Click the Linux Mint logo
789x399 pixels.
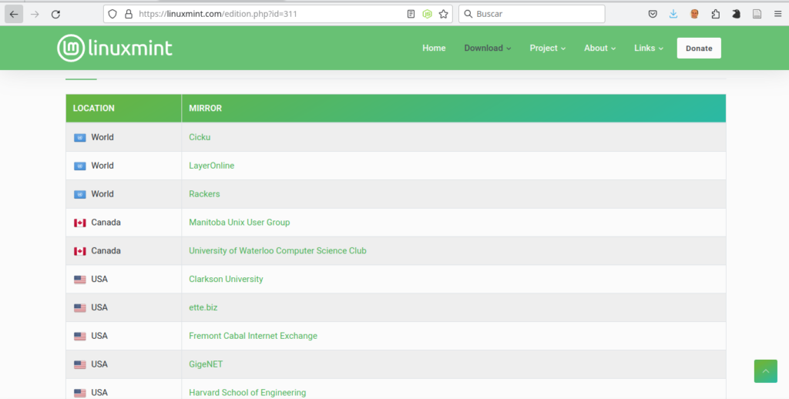click(x=115, y=49)
